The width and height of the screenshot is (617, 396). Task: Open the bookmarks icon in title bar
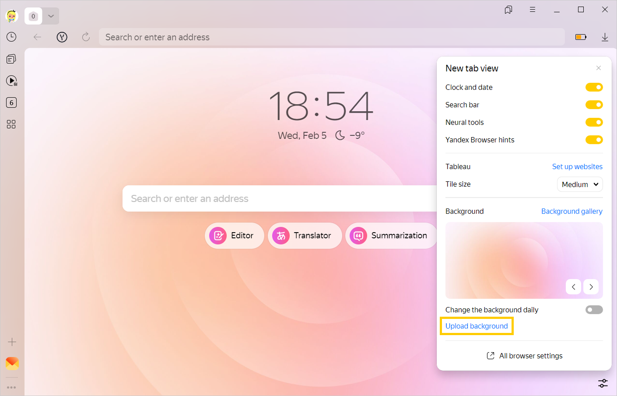pyautogui.click(x=508, y=10)
